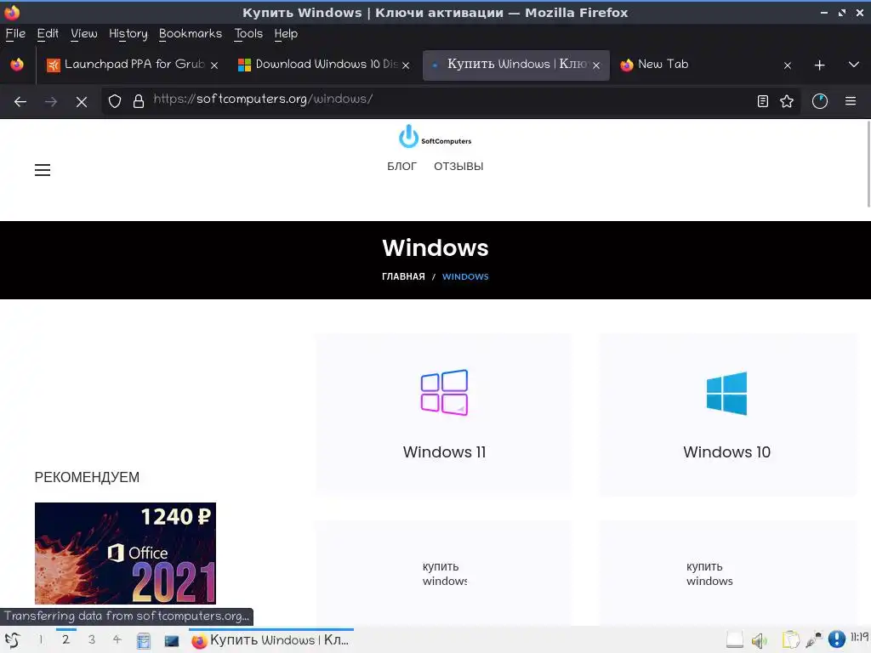Click the page vertical scrollbar

click(868, 164)
